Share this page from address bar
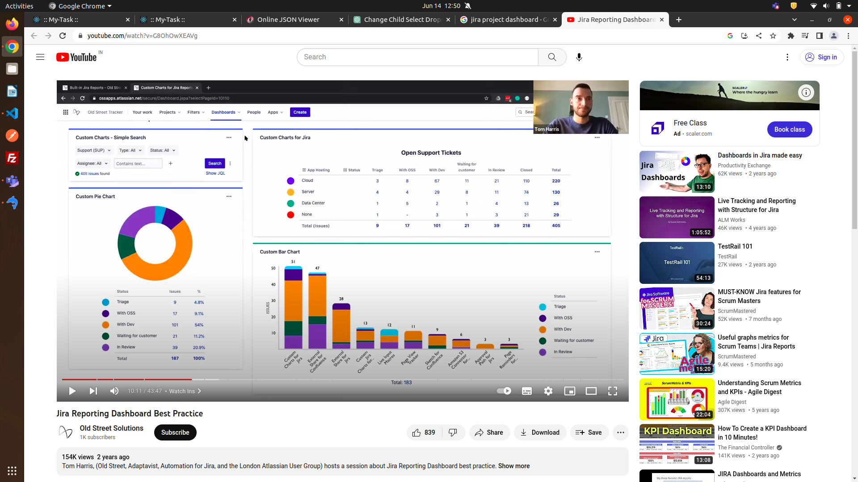 [759, 36]
